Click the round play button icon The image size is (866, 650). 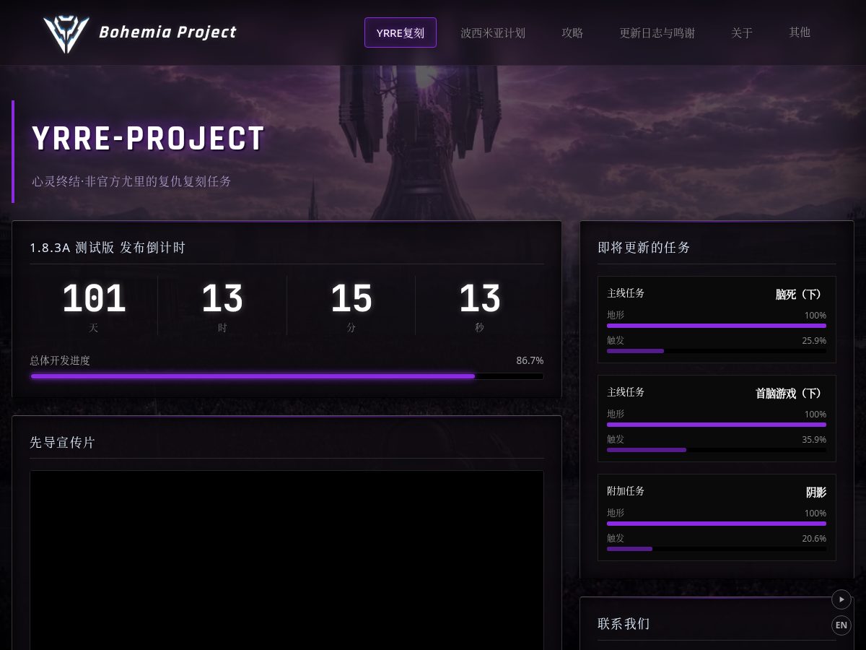841,599
